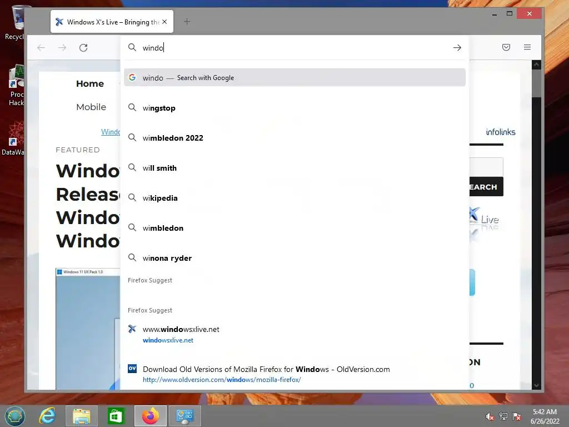Click the page search input box

tap(486, 167)
